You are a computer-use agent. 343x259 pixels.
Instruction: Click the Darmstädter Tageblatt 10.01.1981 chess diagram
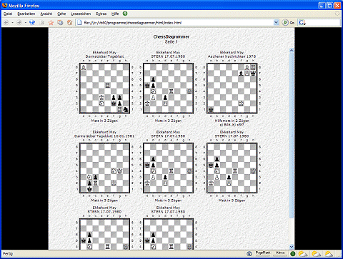coord(104,168)
